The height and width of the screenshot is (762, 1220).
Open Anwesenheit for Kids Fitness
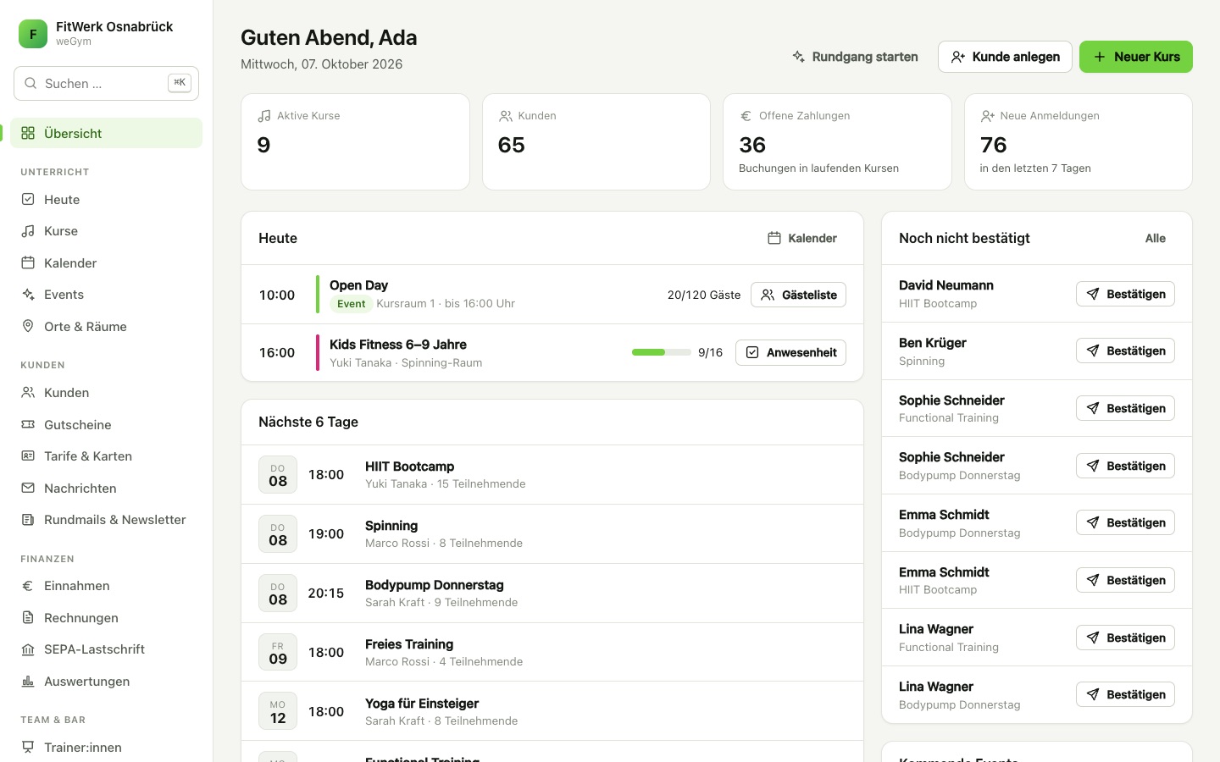click(790, 352)
